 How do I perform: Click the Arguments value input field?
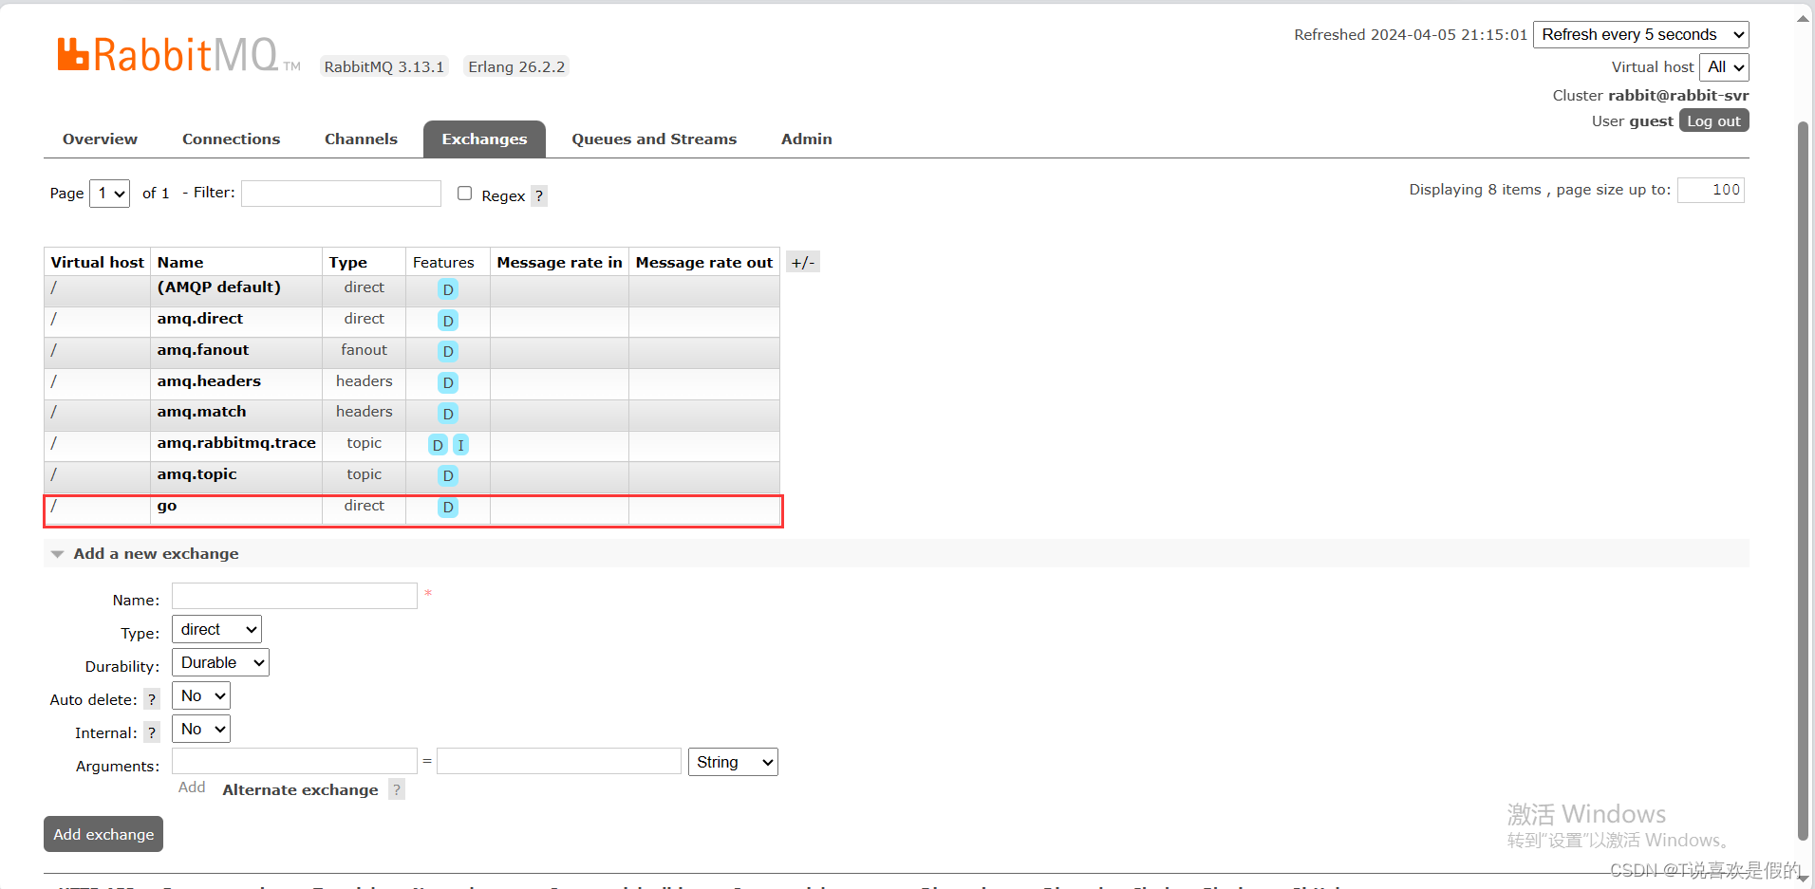click(559, 761)
